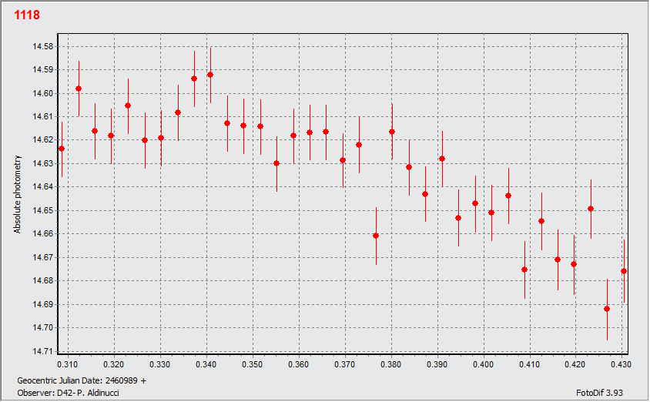650x402 pixels.
Task: Pick the data point near 0.409 at 14.675
Action: [x=524, y=270]
